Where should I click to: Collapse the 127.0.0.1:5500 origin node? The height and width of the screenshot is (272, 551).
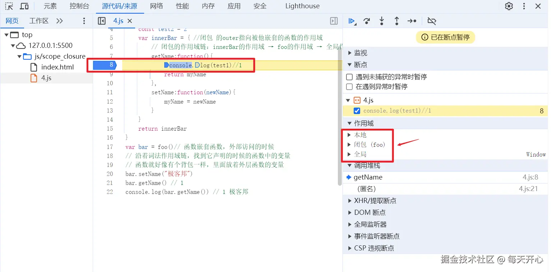[13, 46]
